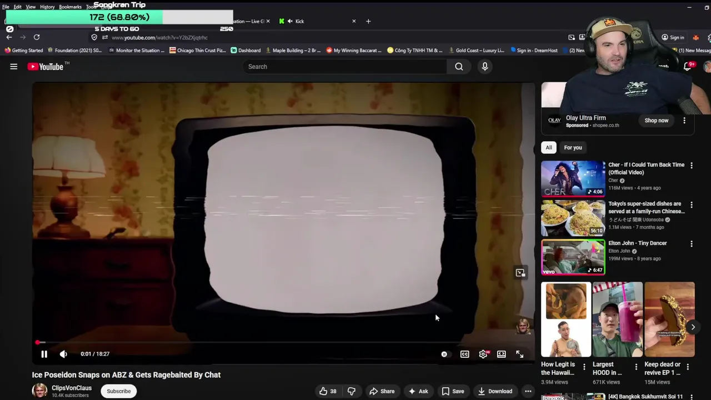
Task: Open the player settings gear
Action: pos(483,354)
